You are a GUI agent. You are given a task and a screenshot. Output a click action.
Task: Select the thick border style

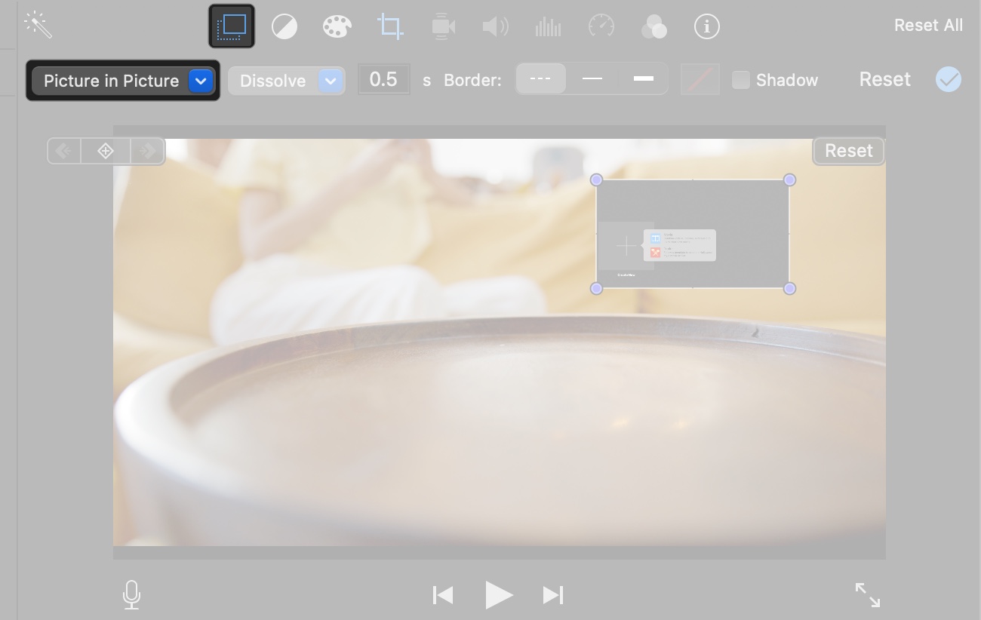(x=643, y=78)
